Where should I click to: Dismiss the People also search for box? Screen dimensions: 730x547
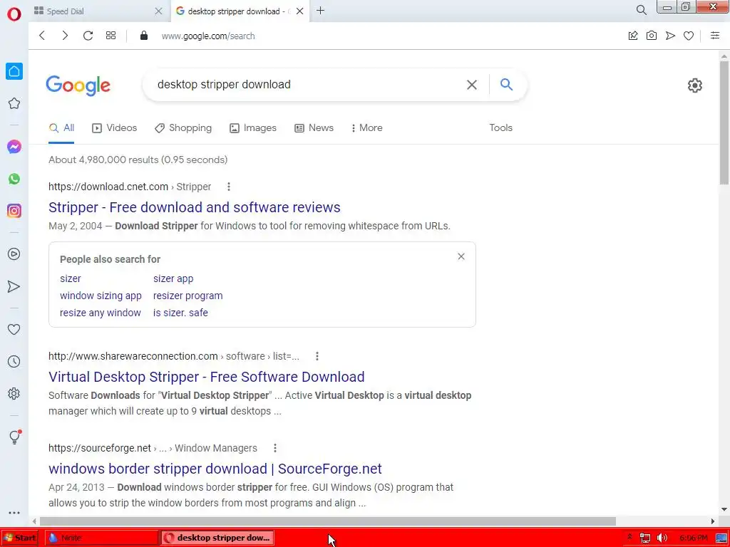click(461, 256)
